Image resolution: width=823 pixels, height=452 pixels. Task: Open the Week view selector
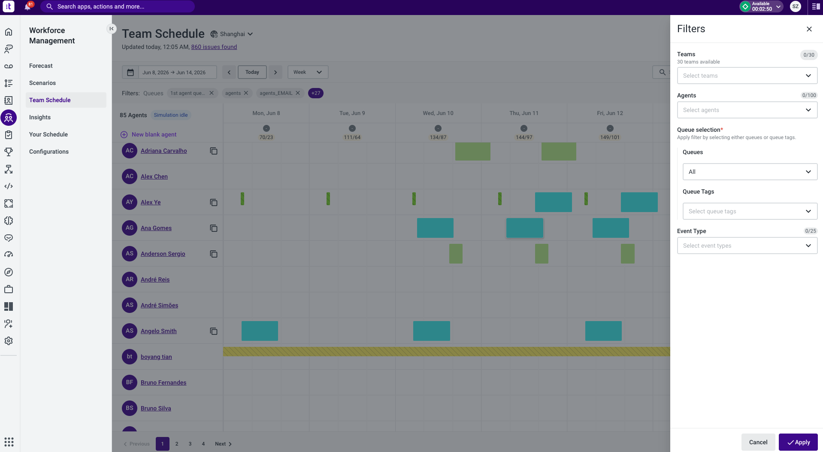click(308, 72)
